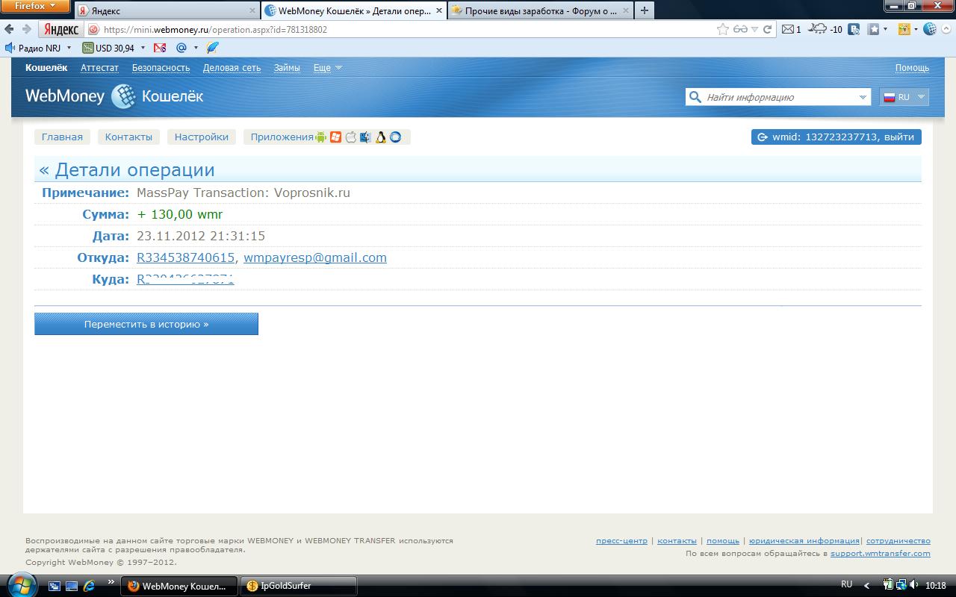Viewport: 956px width, 597px height.
Task: Go back via Детали операции heading
Action: point(127,170)
